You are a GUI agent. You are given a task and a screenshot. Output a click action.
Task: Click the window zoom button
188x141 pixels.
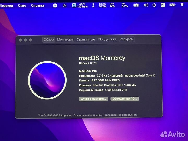click(30, 40)
